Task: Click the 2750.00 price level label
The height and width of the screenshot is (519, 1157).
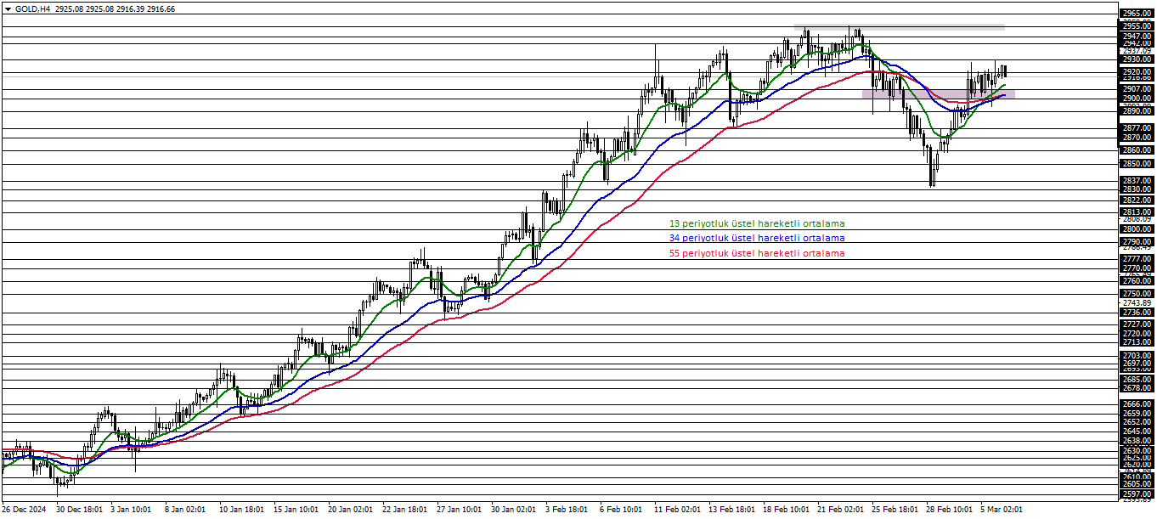Action: [x=1137, y=294]
